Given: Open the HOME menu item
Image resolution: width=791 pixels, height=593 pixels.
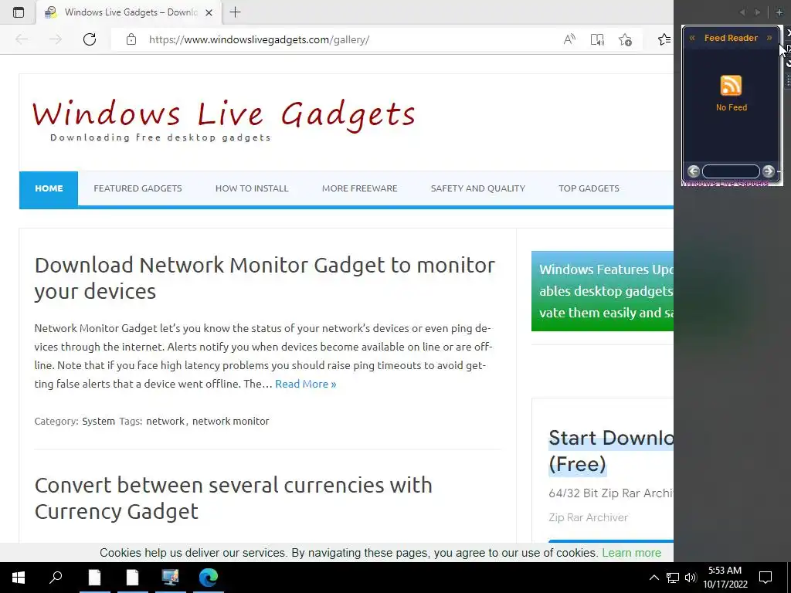Looking at the screenshot, I should click(49, 188).
